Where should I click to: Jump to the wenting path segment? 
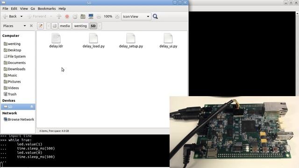[x=80, y=26]
